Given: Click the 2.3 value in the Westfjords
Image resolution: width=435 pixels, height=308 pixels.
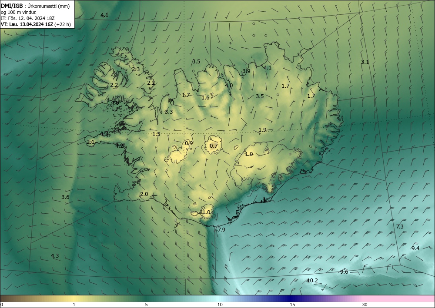Looking at the screenshot, I should tap(136, 69).
